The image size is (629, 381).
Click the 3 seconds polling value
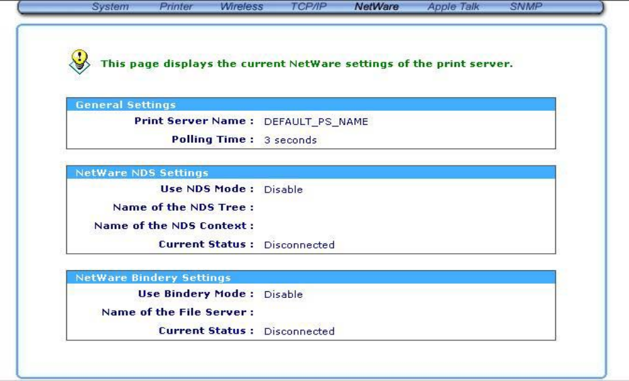290,140
